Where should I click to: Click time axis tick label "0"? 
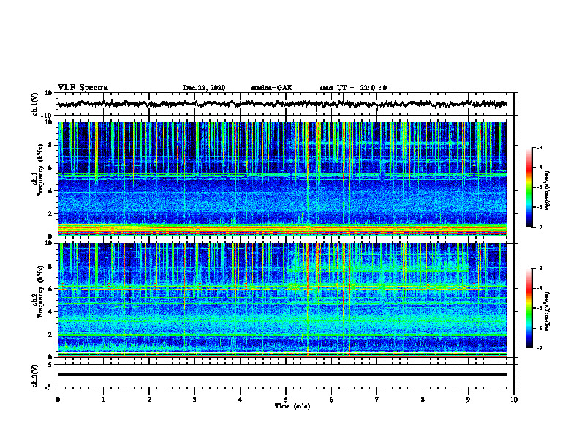[x=58, y=400]
